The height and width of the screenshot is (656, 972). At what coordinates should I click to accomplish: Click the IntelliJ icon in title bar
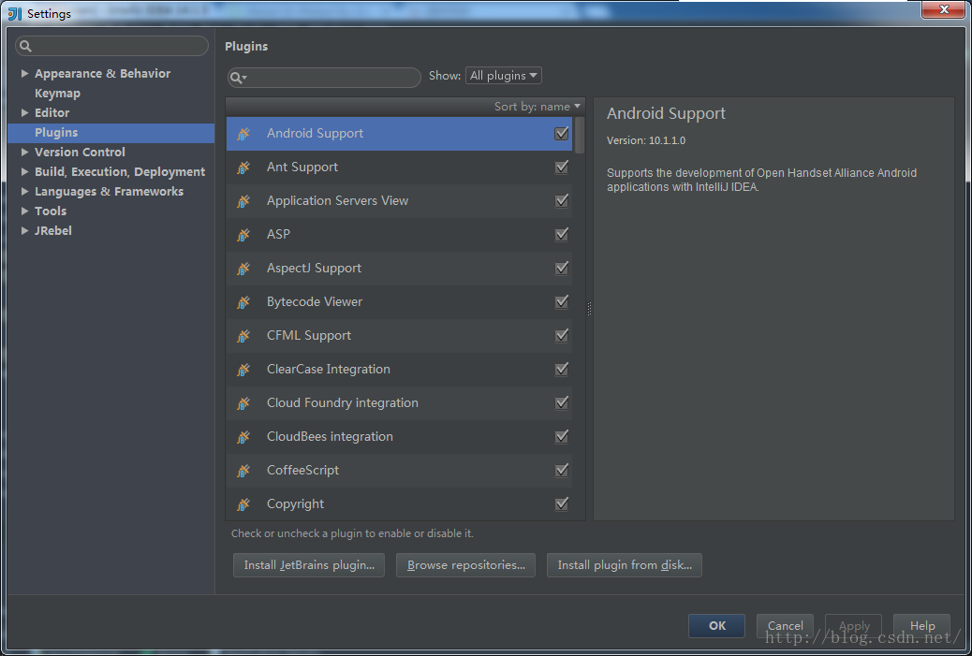coord(14,13)
